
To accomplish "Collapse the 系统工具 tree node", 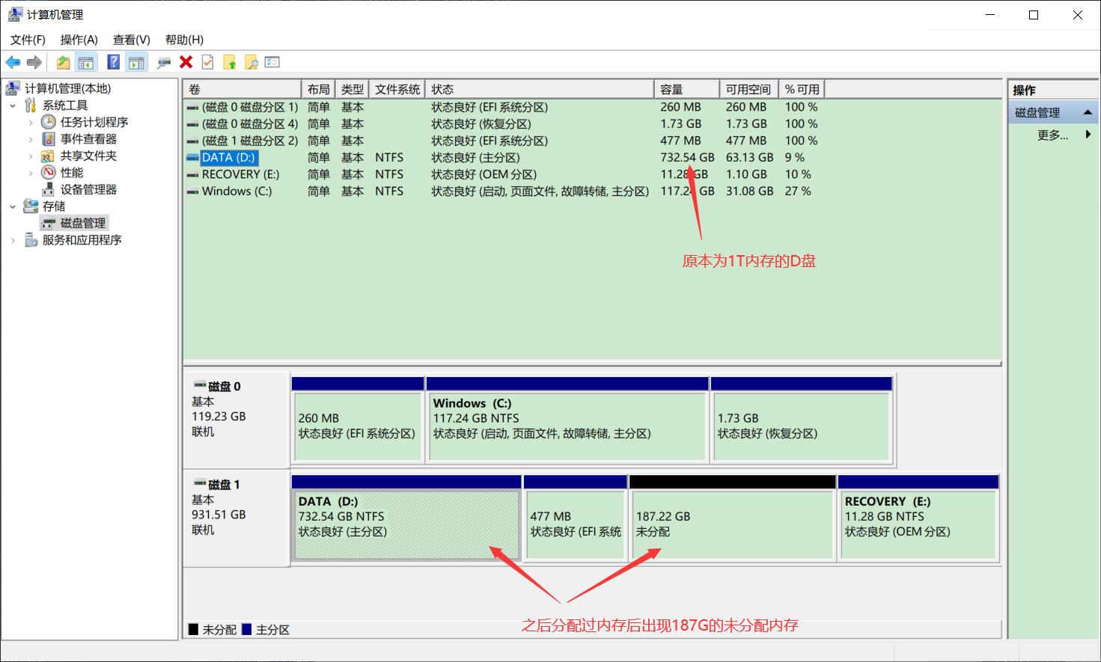I will 13,105.
